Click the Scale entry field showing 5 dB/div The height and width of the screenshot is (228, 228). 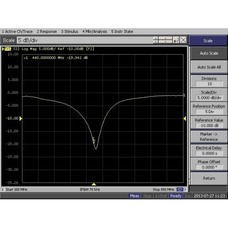coord(85,40)
